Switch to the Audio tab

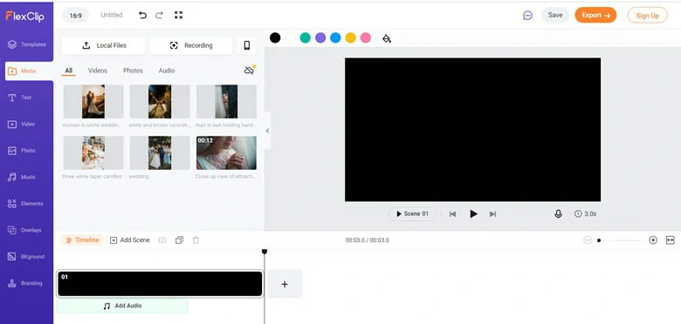click(167, 71)
